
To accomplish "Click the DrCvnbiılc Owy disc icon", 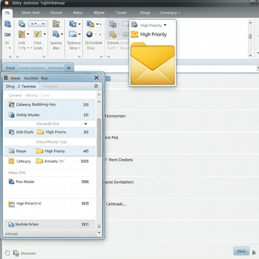I will point(89,34).
